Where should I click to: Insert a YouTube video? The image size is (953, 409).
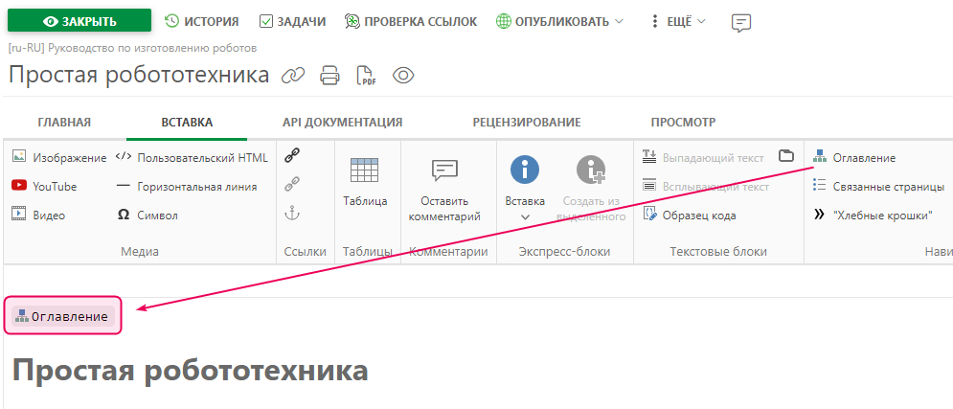click(x=44, y=186)
